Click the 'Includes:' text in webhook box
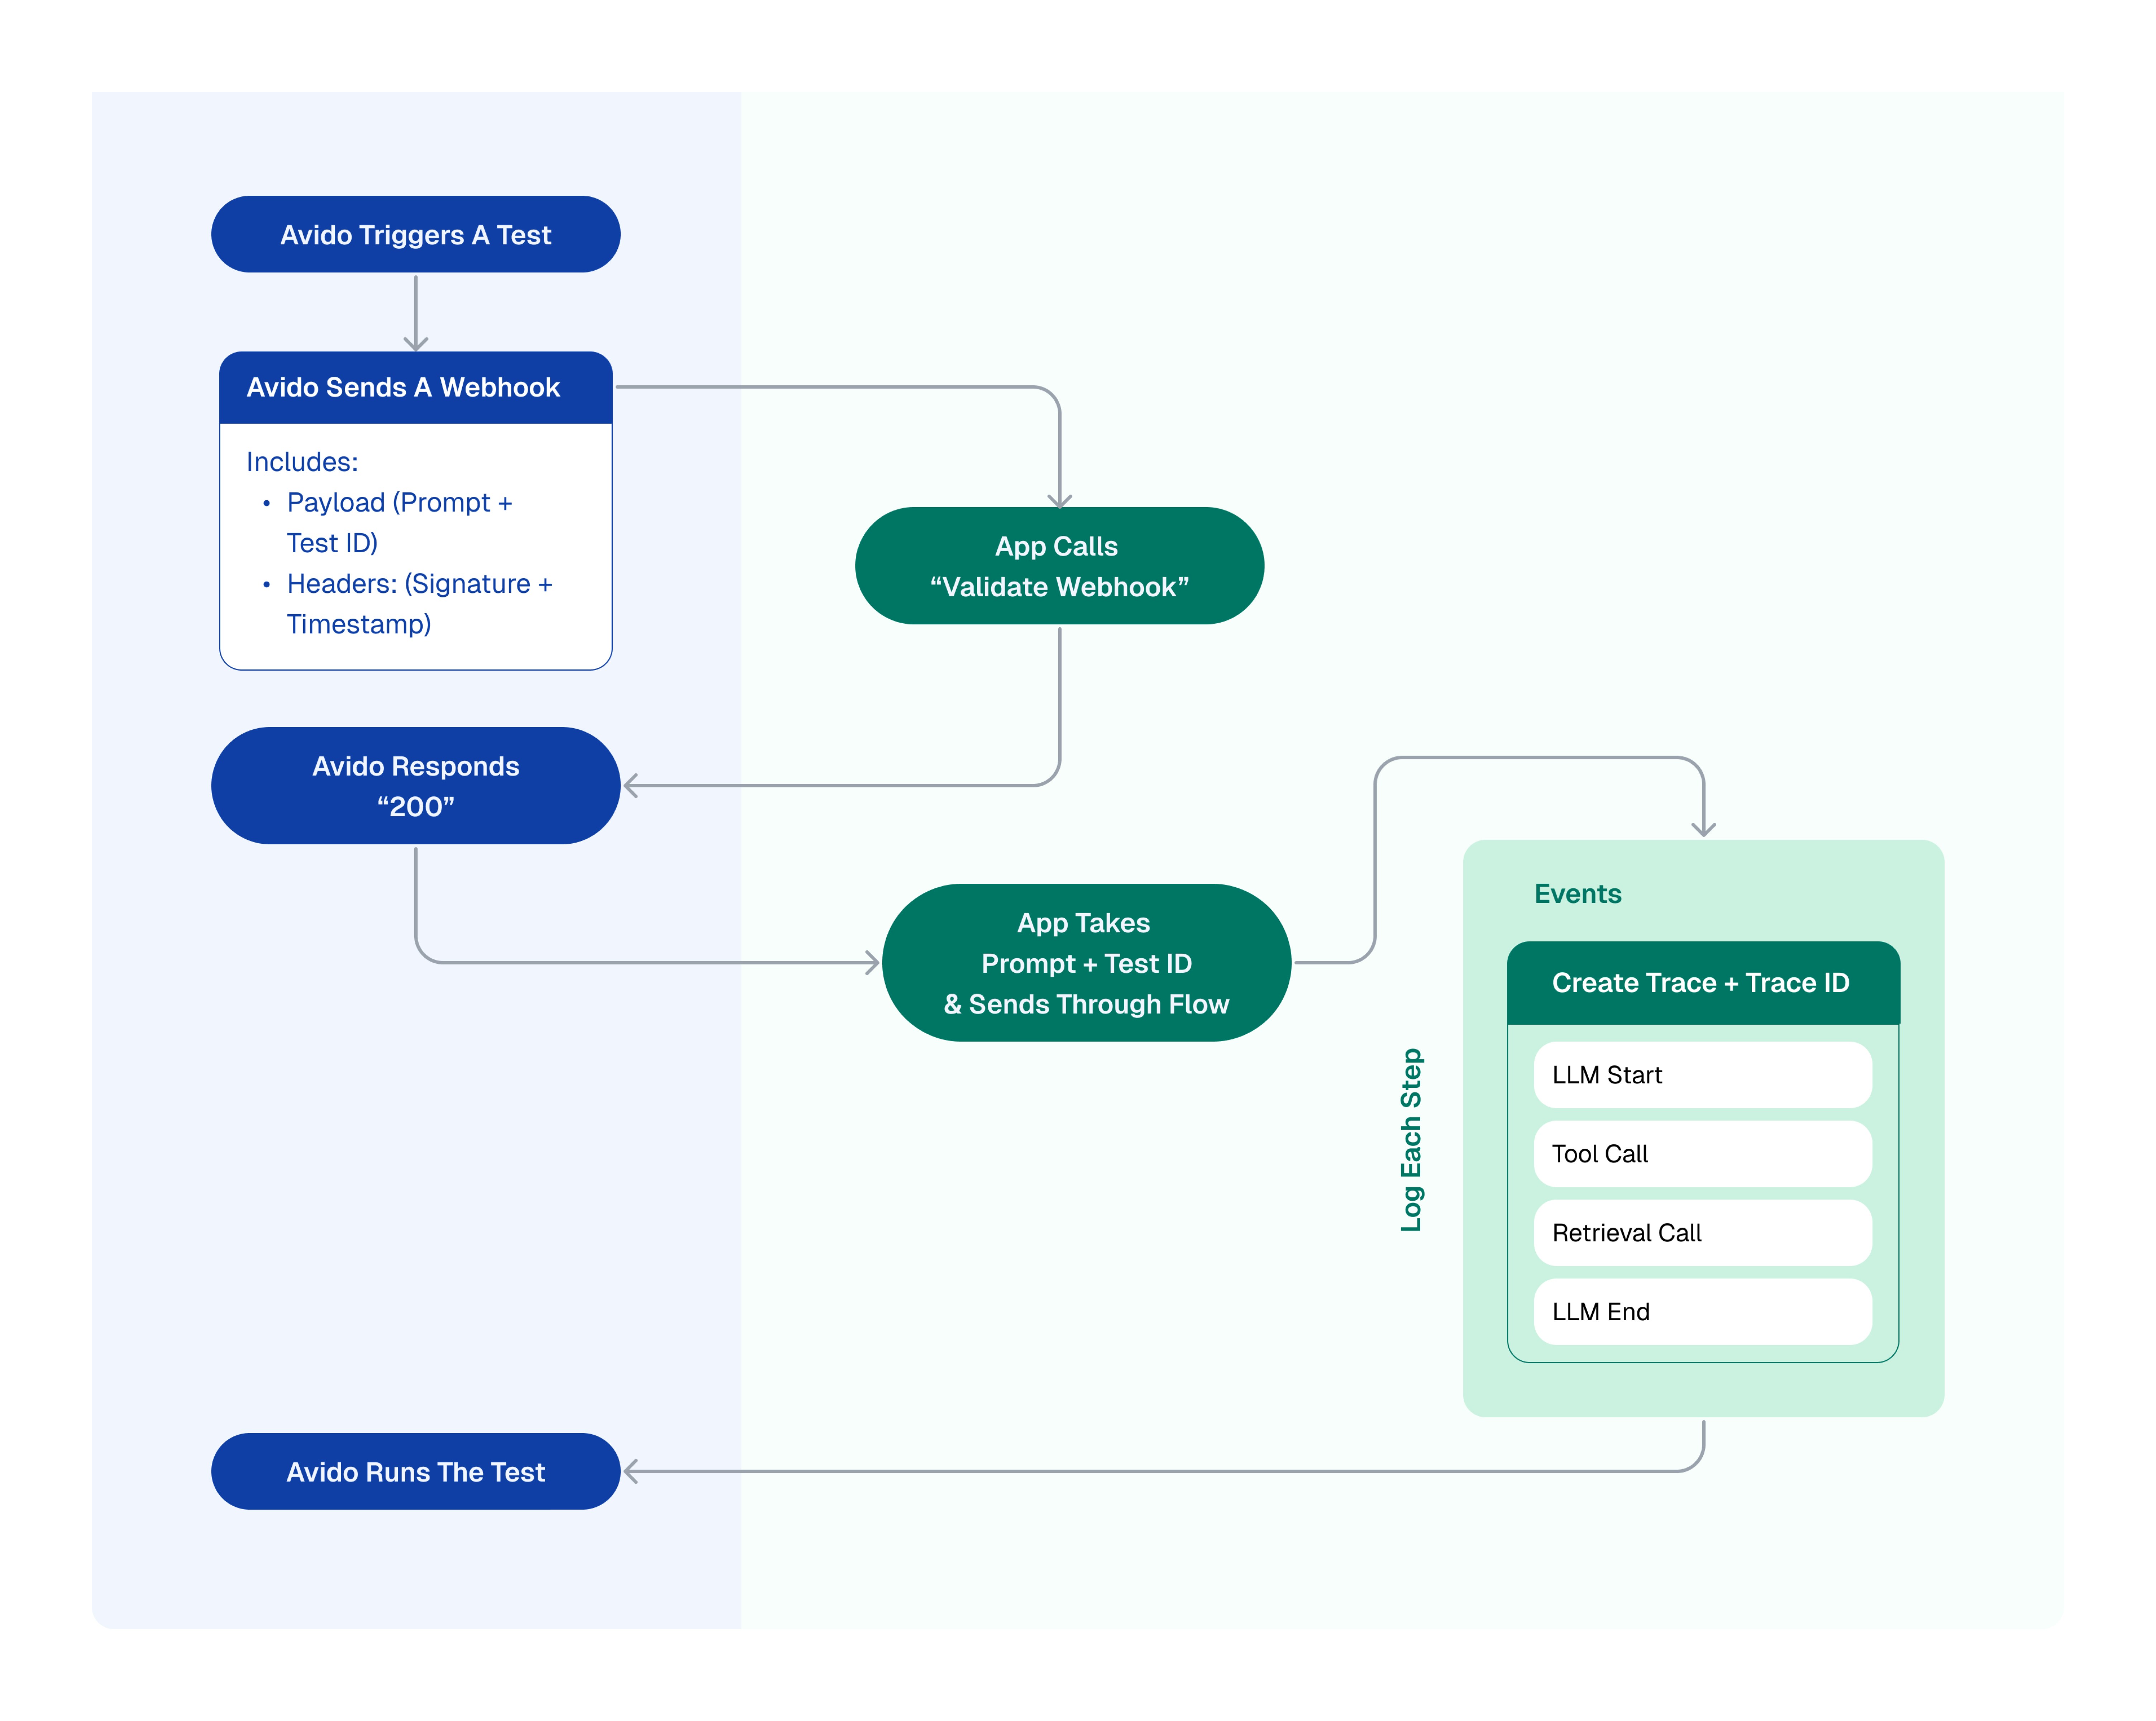 (302, 462)
